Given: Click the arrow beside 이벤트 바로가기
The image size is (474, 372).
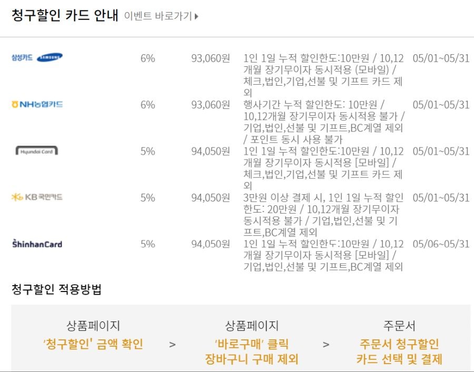Looking at the screenshot, I should coord(196,16).
